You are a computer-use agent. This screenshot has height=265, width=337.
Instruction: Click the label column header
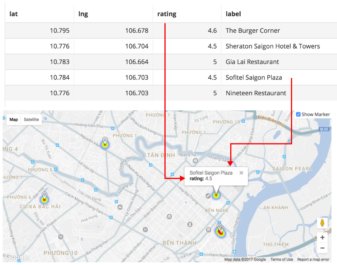(233, 14)
